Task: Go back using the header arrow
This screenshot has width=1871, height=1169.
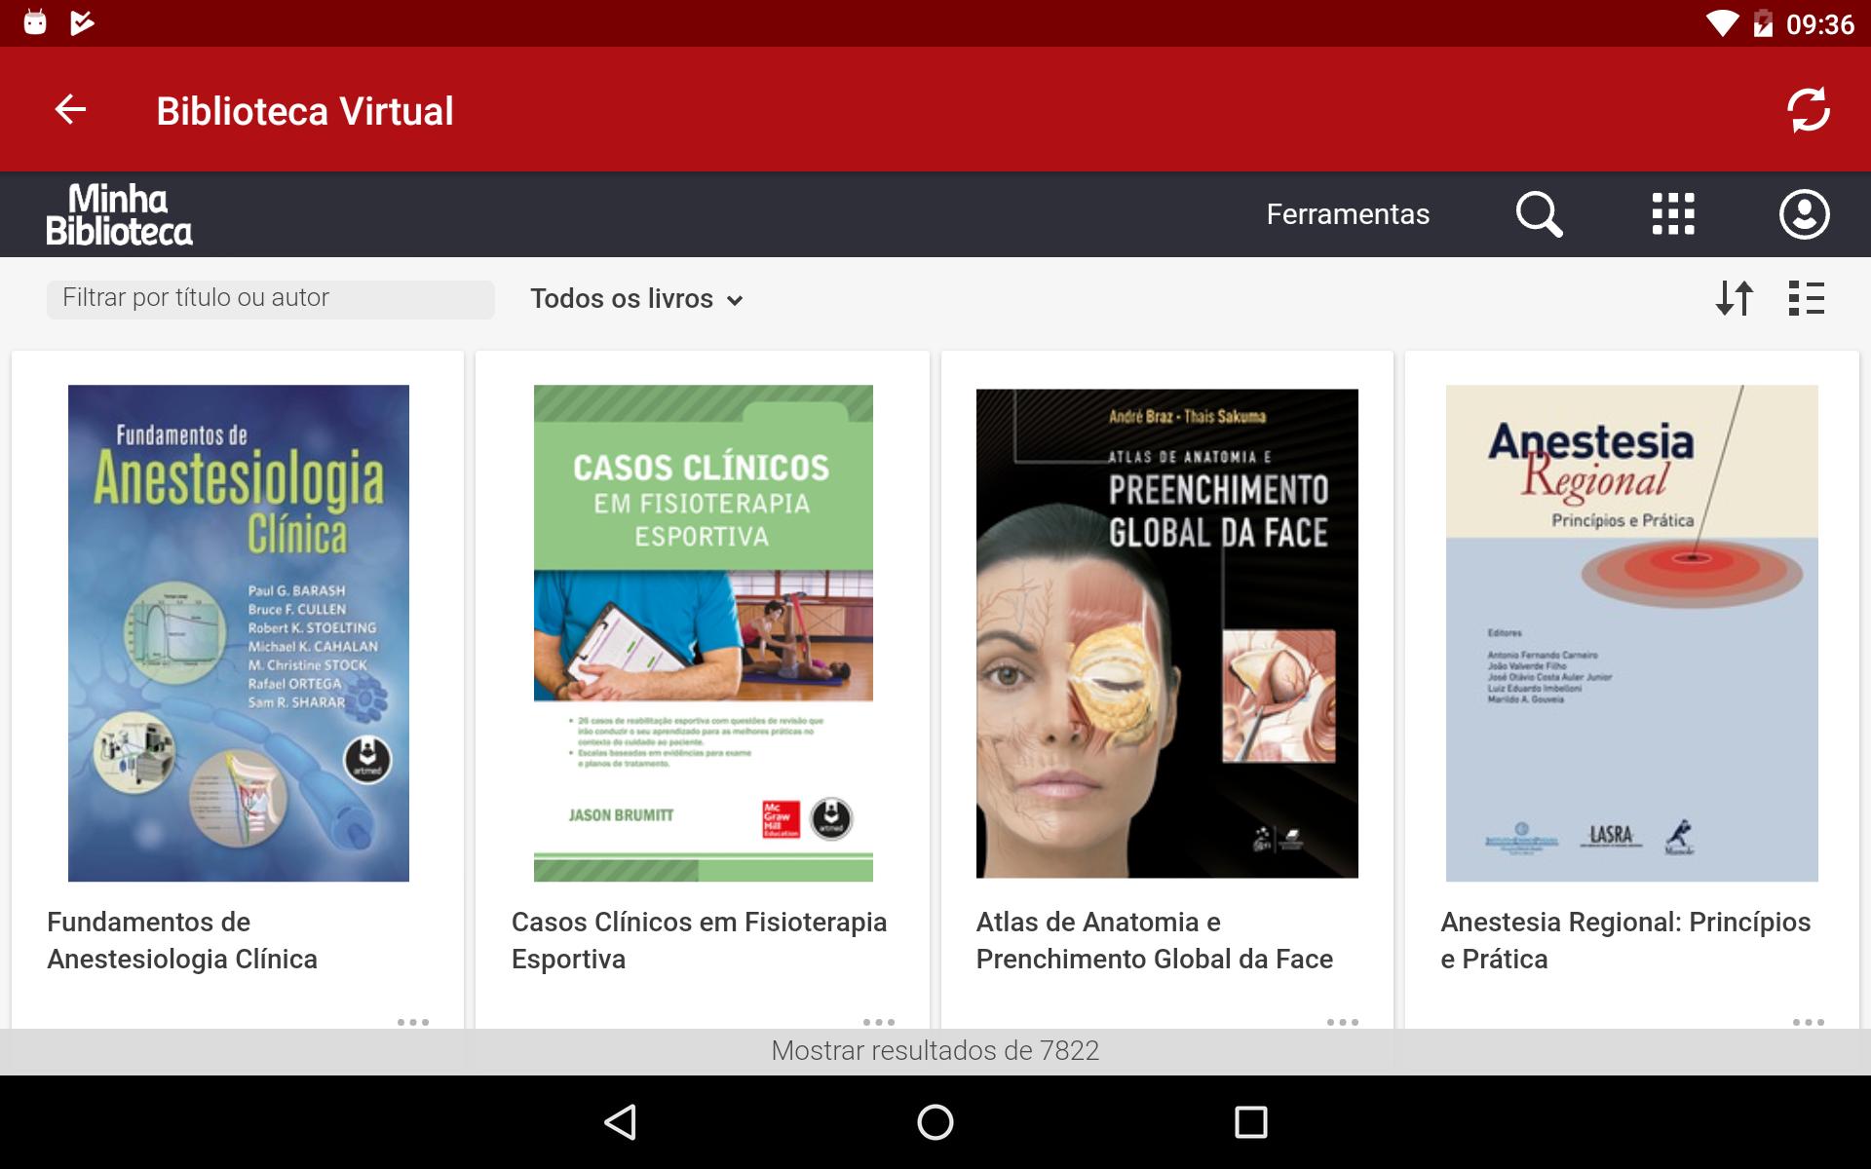Action: pos(70,109)
